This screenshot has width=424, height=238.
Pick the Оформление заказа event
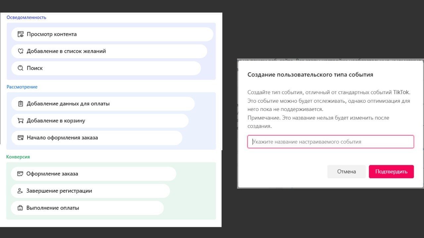[x=93, y=174]
